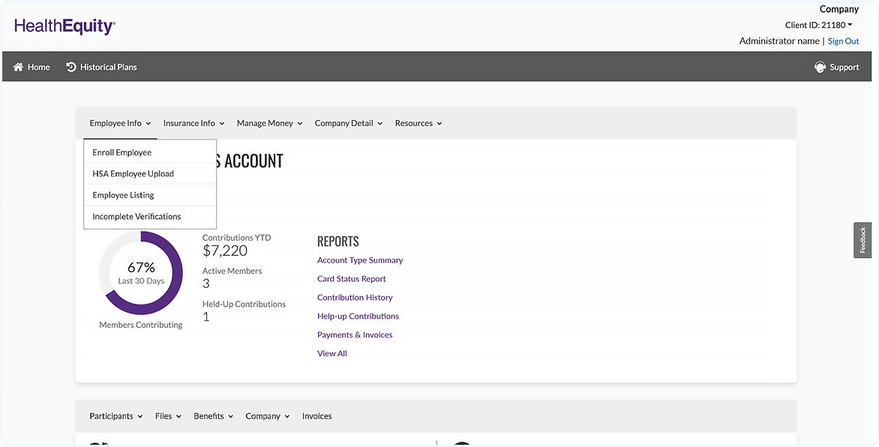Click the HealthEquity logo

64,27
